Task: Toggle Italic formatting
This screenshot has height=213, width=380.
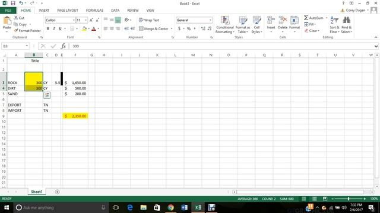Action: pos(54,29)
